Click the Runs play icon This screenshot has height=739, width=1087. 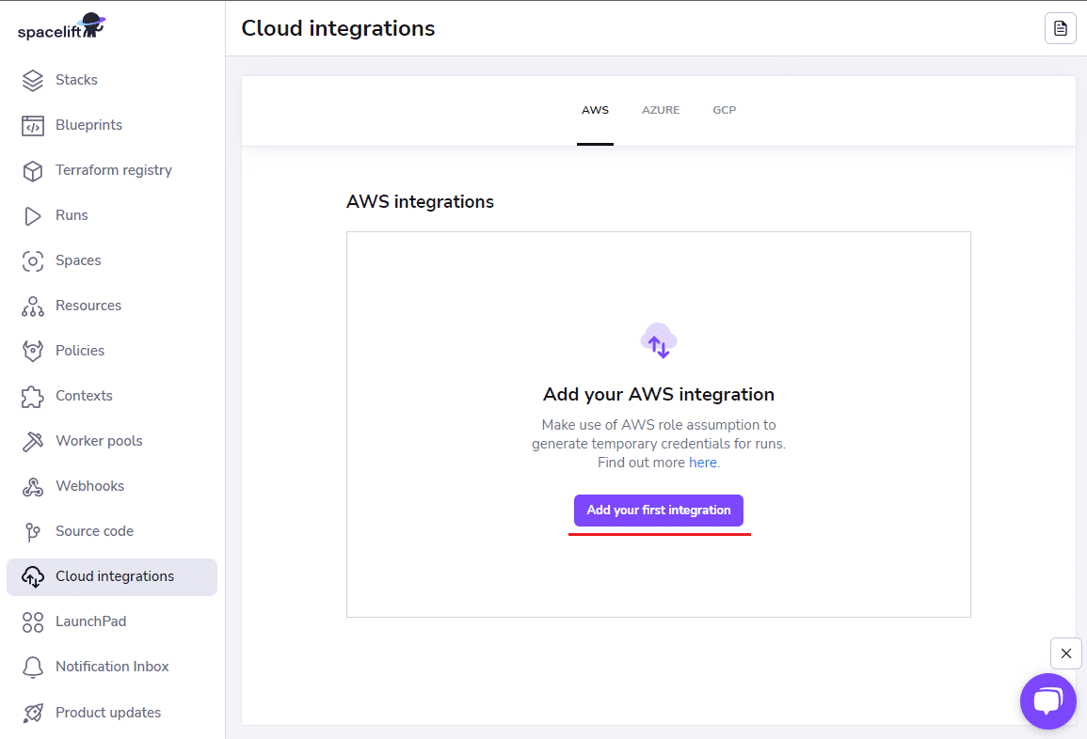click(x=33, y=216)
